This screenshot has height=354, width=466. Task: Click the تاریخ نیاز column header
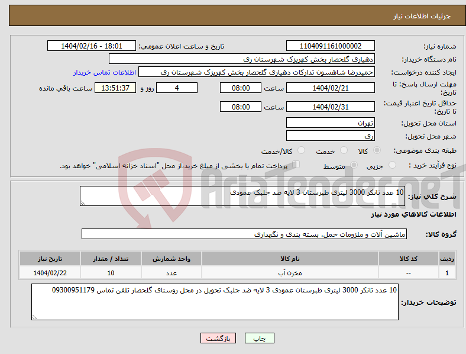pyautogui.click(x=50, y=259)
